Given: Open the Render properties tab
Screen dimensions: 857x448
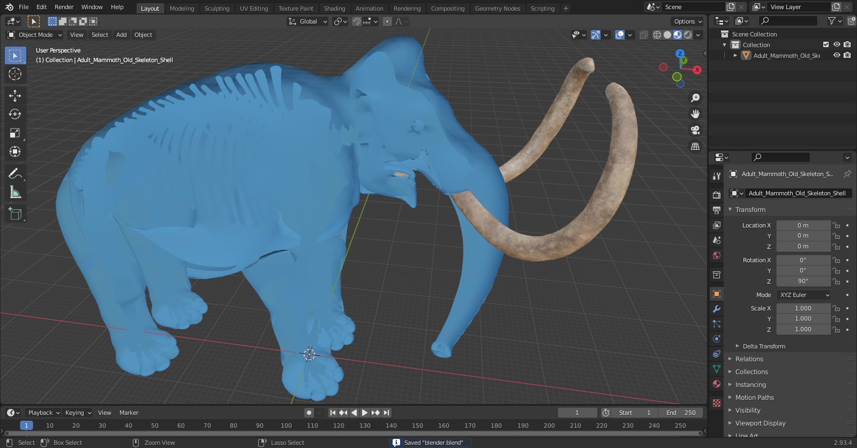Looking at the screenshot, I should tap(717, 195).
